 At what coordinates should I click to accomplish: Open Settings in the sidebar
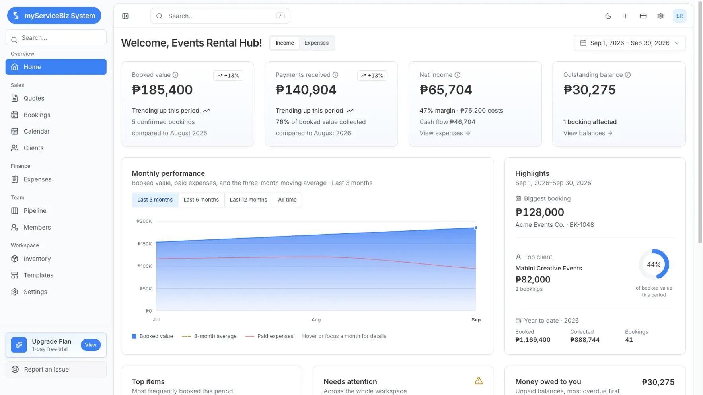(x=56, y=292)
